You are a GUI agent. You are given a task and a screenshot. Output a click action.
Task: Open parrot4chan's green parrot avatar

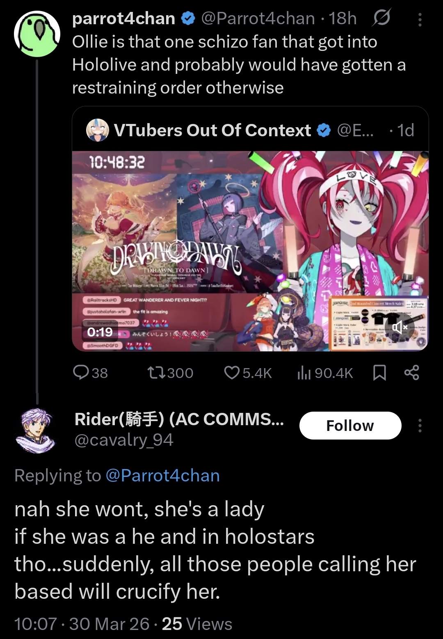[37, 34]
